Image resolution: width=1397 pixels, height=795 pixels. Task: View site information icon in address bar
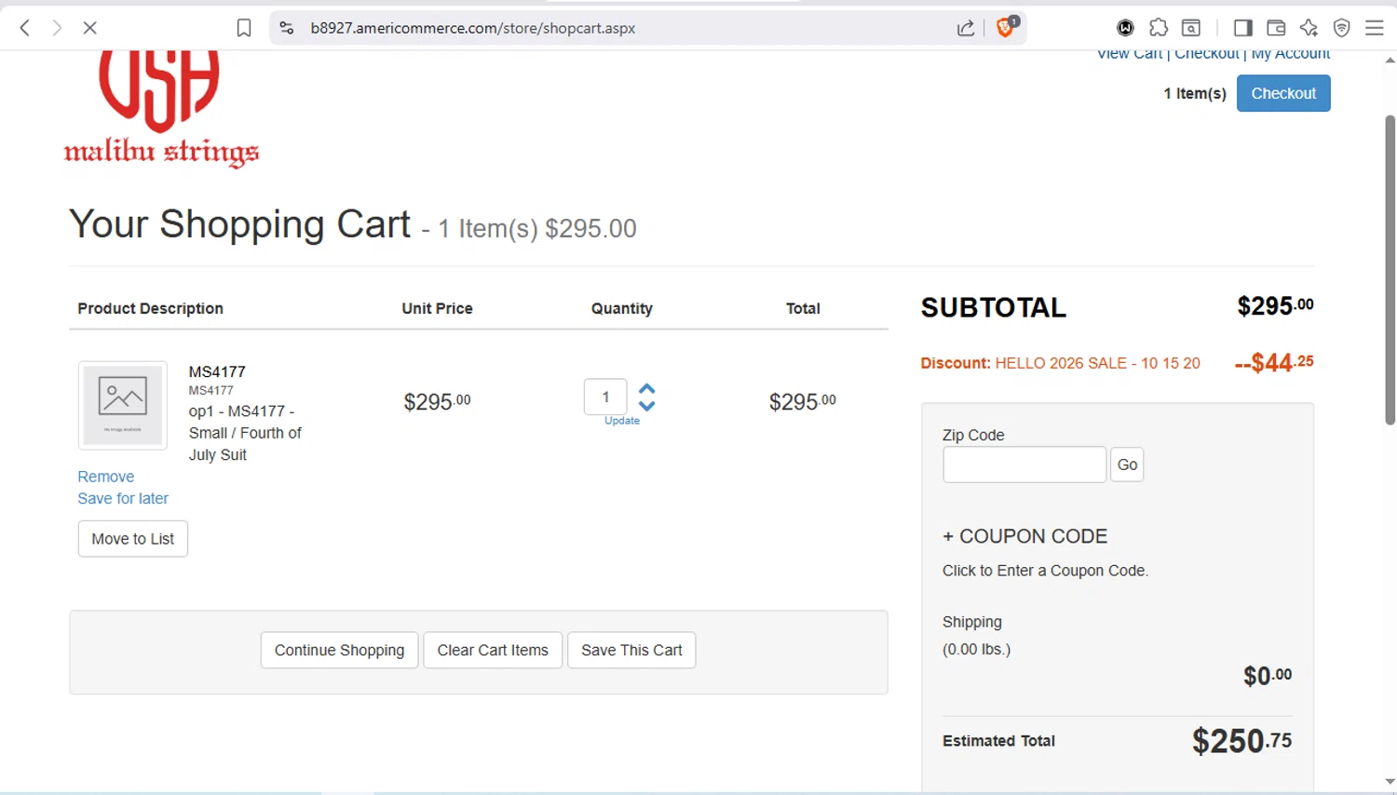tap(287, 28)
